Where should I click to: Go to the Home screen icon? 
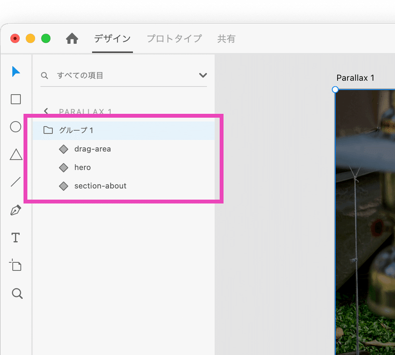click(72, 38)
